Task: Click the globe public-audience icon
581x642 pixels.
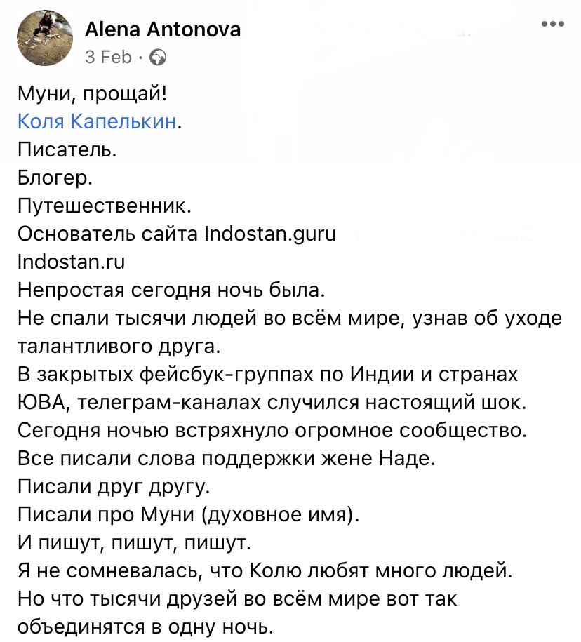Action: [x=159, y=57]
